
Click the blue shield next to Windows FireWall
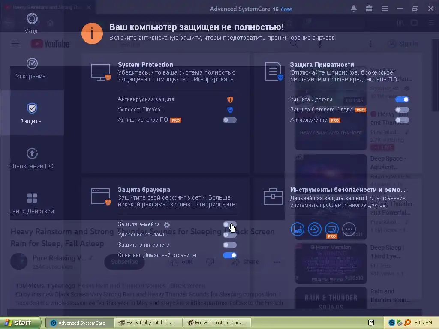click(x=230, y=110)
